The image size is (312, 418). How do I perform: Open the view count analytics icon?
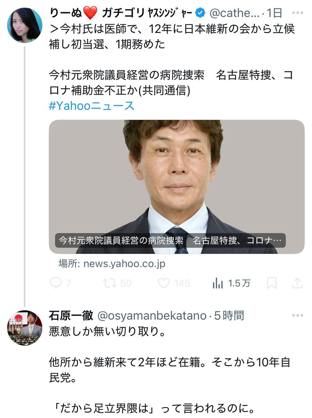click(218, 284)
